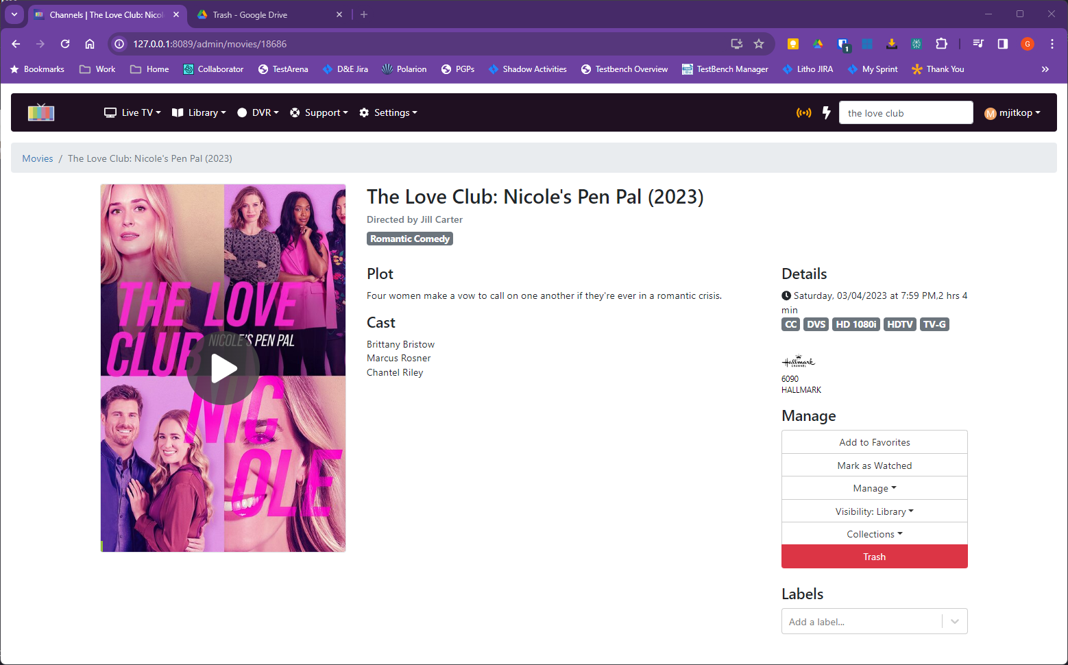Play the movie from the poster

click(x=223, y=368)
